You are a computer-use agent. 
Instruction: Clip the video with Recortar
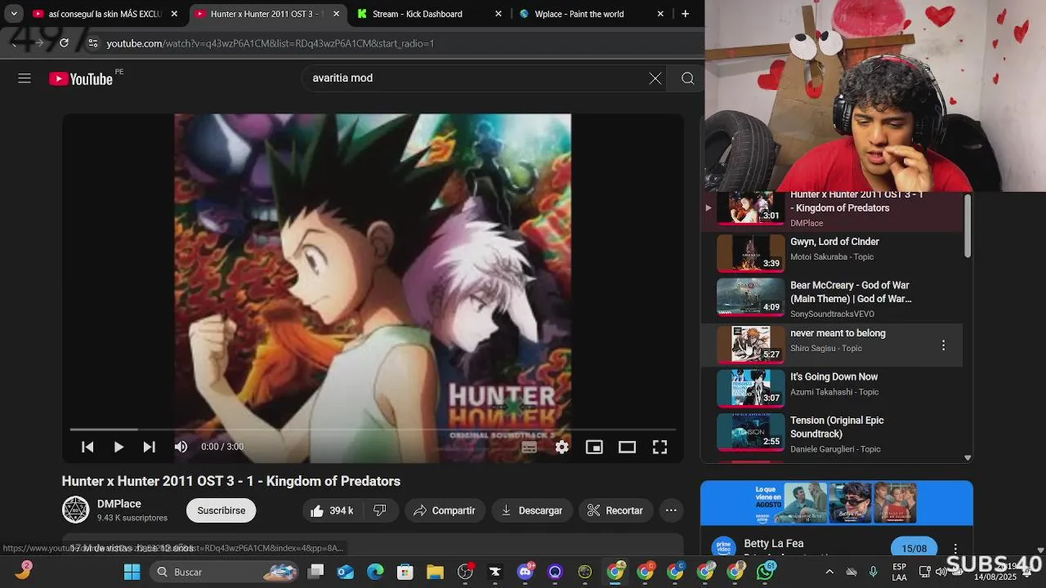tap(615, 510)
